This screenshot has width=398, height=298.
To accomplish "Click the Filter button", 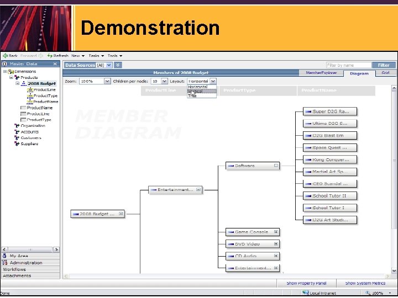I will [x=384, y=65].
